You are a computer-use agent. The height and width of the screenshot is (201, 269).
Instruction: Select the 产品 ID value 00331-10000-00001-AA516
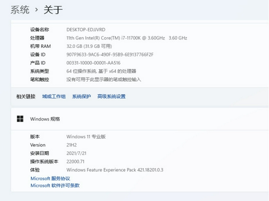pos(93,63)
